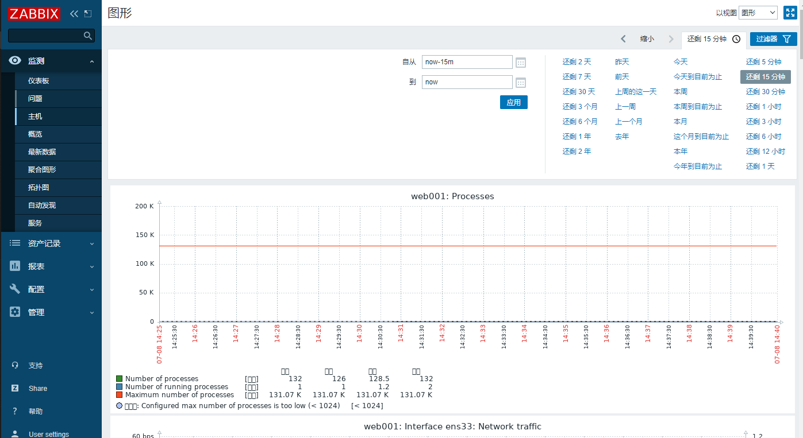Open 聚合图形 in the sidebar
The height and width of the screenshot is (438, 803).
pos(59,170)
